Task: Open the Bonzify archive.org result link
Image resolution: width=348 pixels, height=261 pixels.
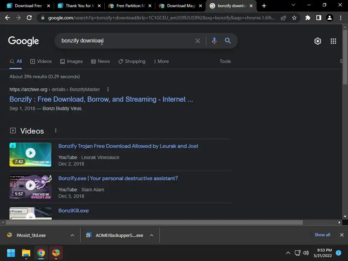Action: point(101,99)
